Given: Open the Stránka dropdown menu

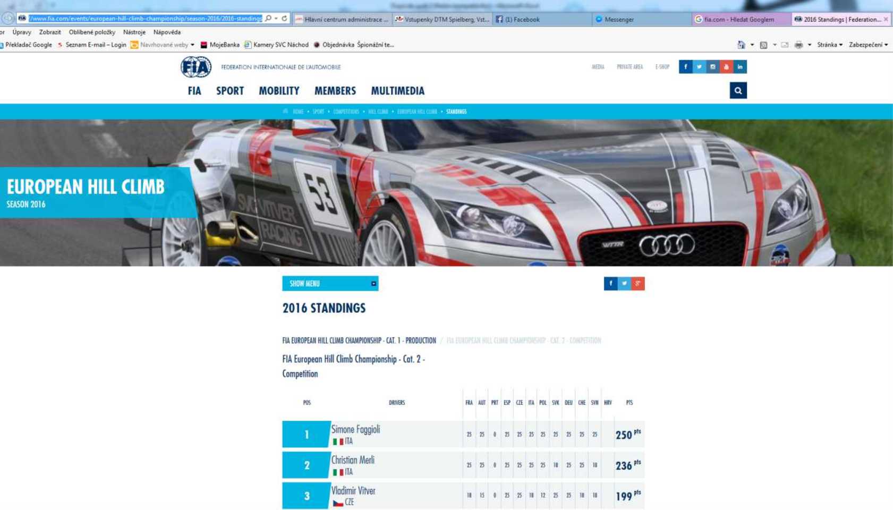Looking at the screenshot, I should [x=829, y=45].
